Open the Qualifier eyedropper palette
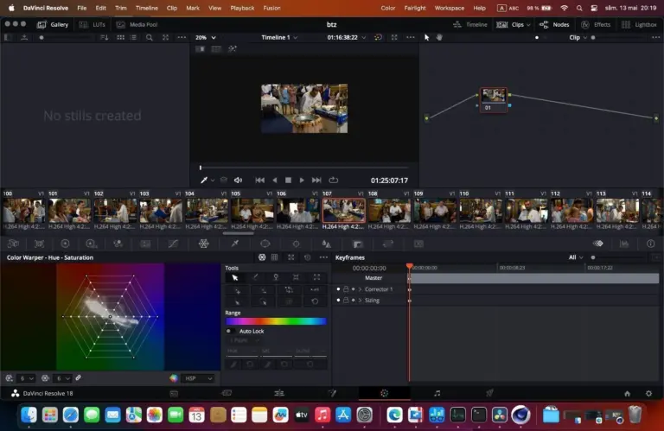Viewport: 664px width, 431px height. point(234,244)
